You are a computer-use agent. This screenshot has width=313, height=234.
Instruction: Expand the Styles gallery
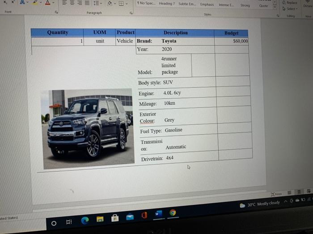[275, 7]
